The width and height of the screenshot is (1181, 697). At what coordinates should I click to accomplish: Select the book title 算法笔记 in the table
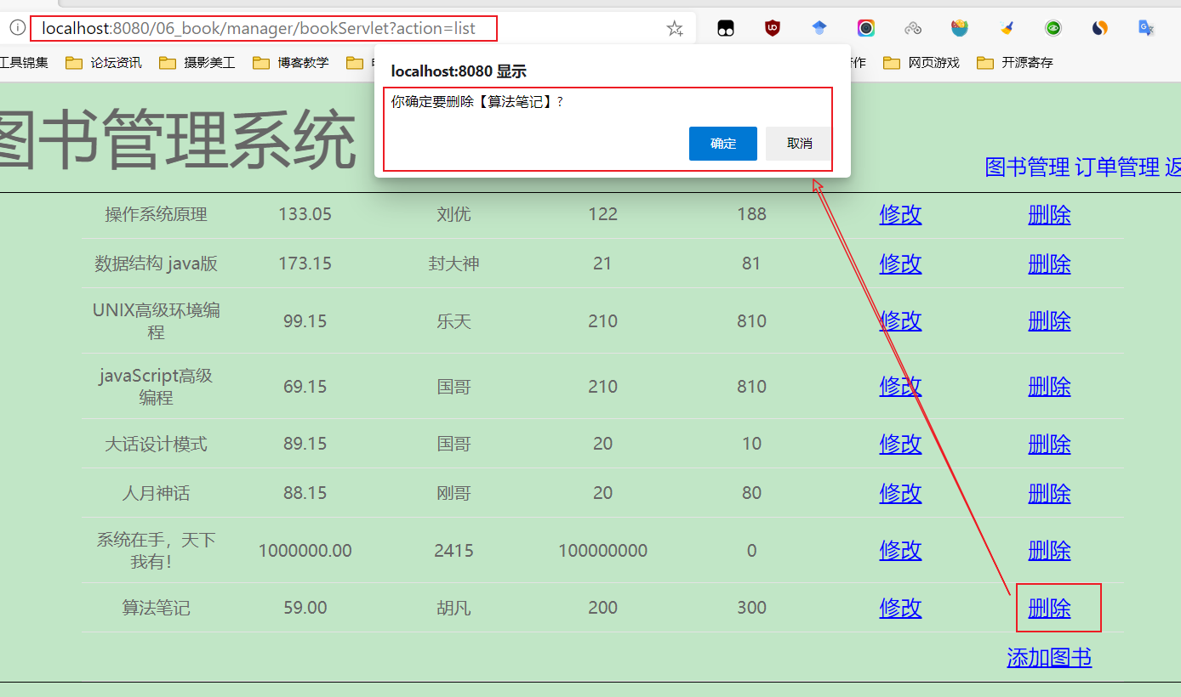(156, 608)
